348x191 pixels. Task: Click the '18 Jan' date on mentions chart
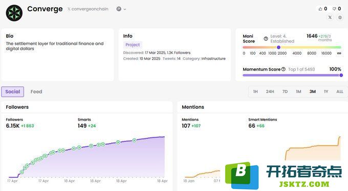coord(189,181)
